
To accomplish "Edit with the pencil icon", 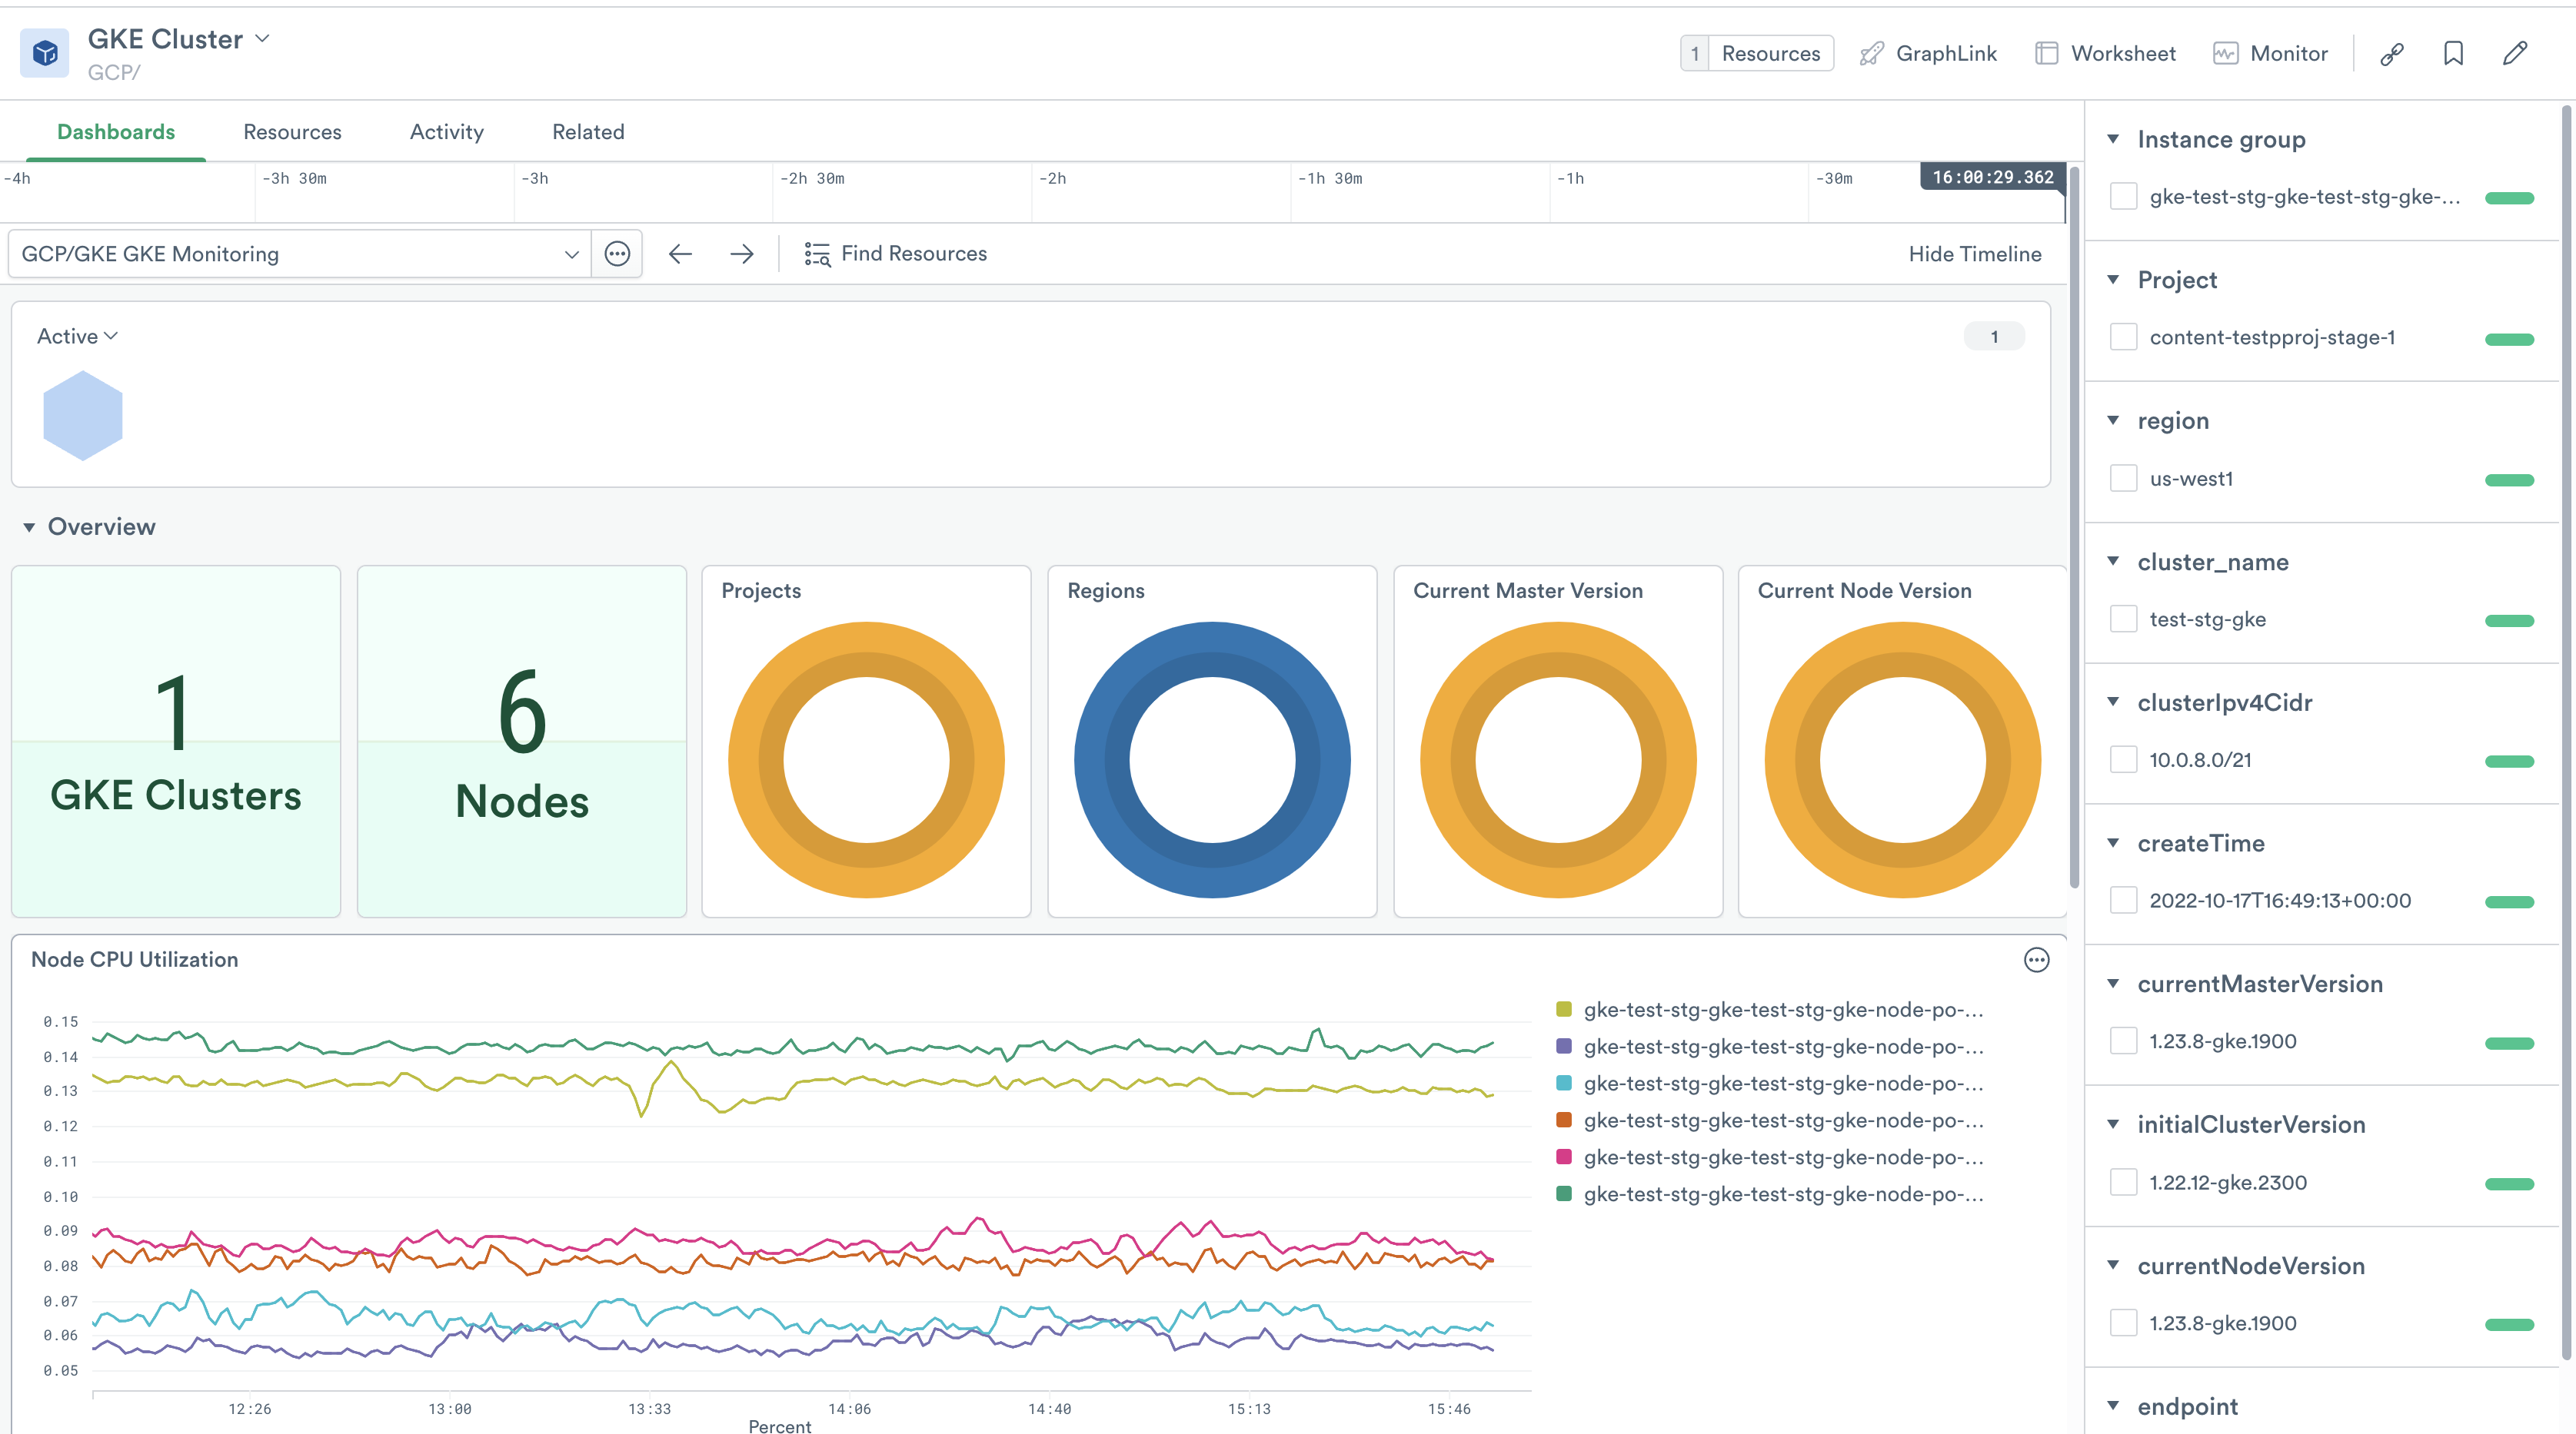I will point(2515,54).
